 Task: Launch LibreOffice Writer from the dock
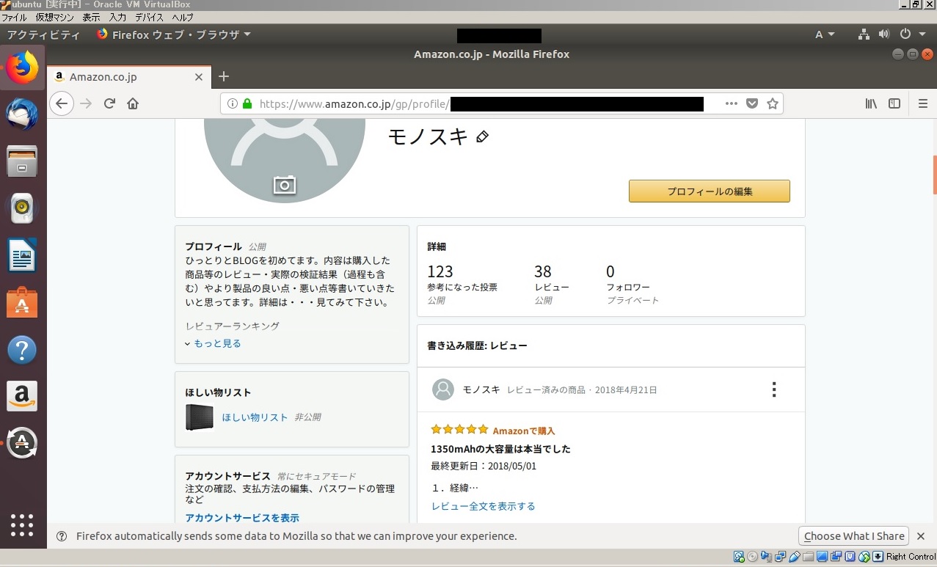pos(23,255)
